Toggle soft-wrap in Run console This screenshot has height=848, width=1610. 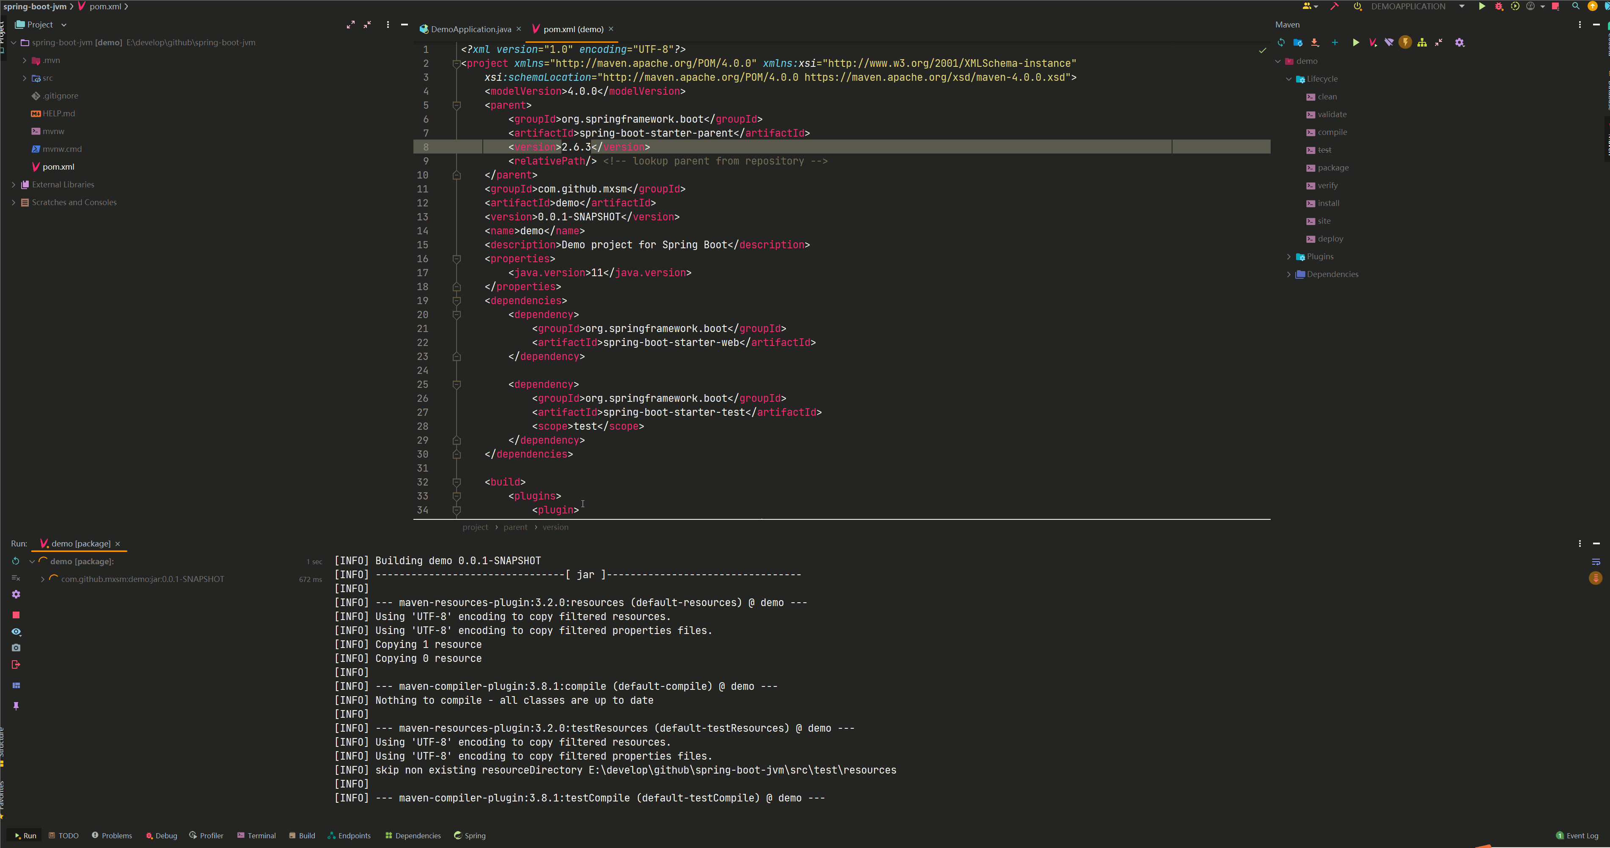tap(1596, 562)
